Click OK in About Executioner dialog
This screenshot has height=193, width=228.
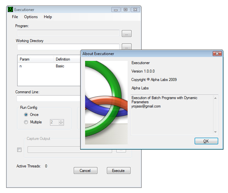click(x=206, y=141)
